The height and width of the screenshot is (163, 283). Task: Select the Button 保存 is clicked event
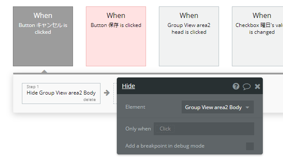pyautogui.click(x=116, y=36)
